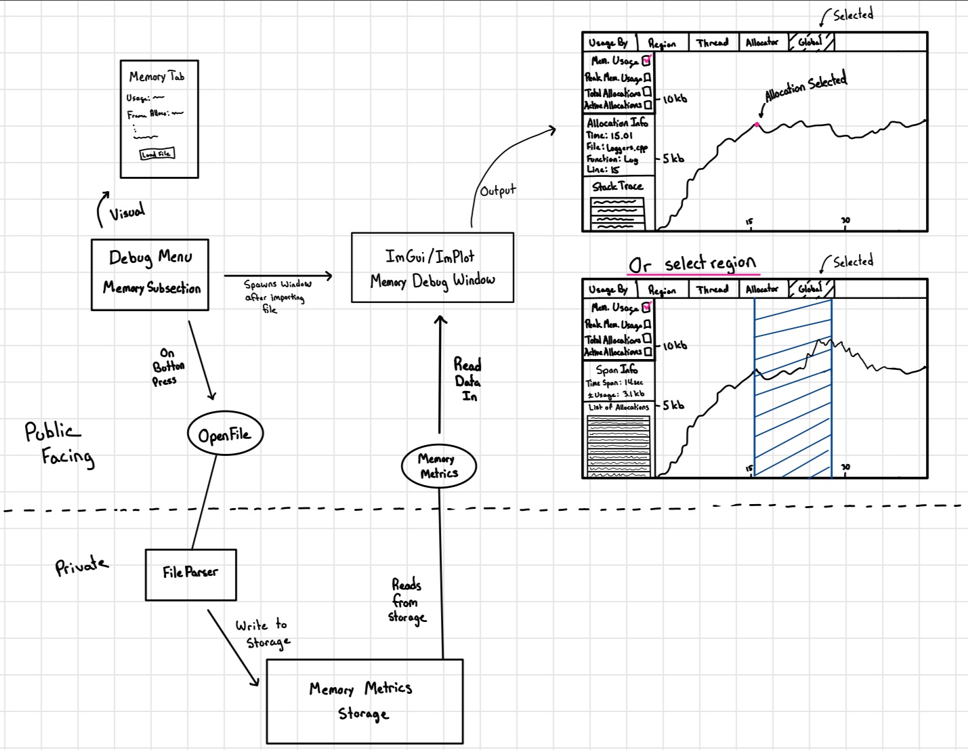Viewport: 968px width, 750px height.
Task: Select the Memory Metrics Storage box
Action: pyautogui.click(x=364, y=701)
